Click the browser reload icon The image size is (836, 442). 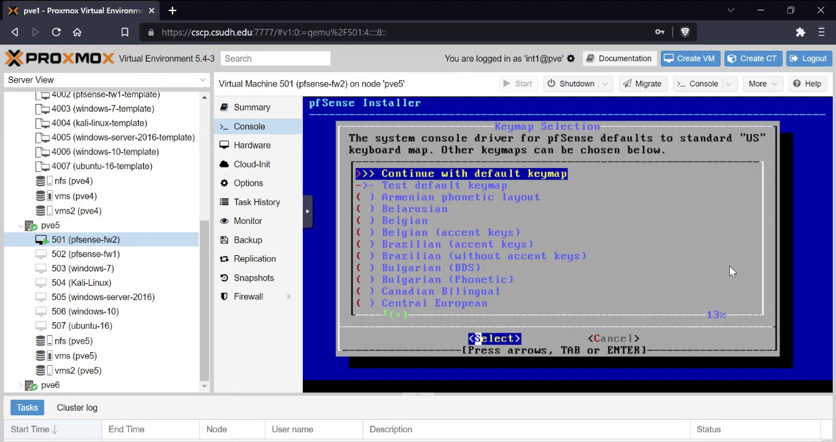[x=56, y=32]
